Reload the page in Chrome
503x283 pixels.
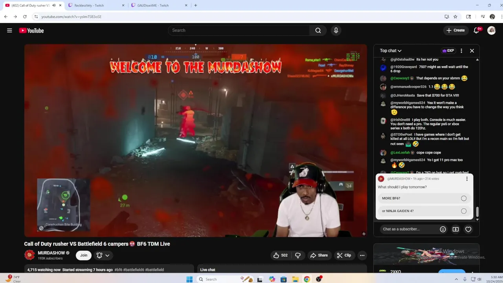[x=25, y=17]
